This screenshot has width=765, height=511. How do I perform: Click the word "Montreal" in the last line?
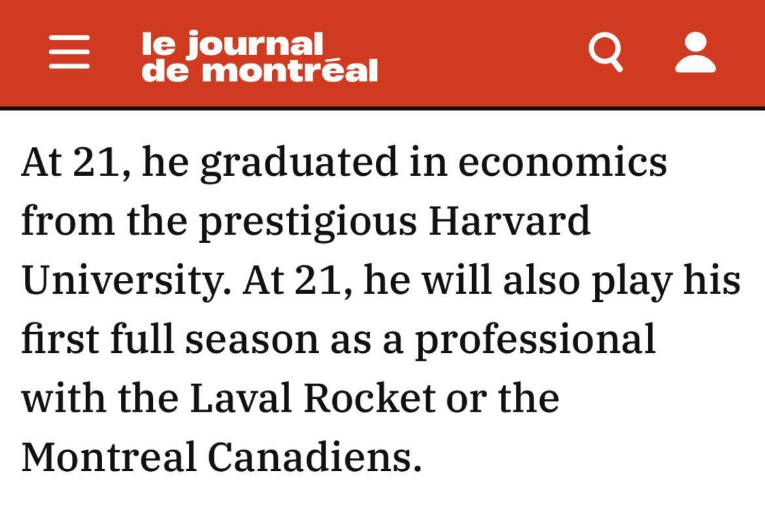(x=109, y=457)
